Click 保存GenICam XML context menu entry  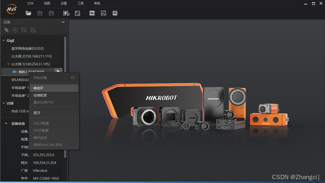point(54,144)
